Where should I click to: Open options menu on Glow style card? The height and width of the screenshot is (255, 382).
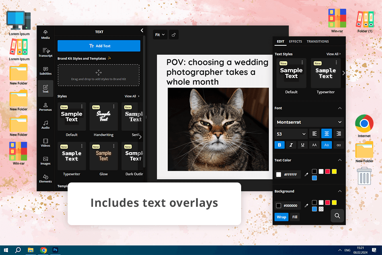click(114, 146)
